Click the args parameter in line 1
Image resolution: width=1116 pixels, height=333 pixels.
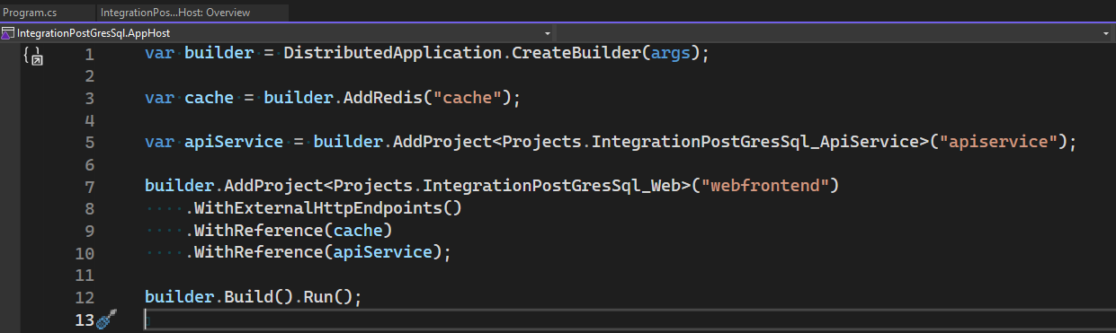coord(671,53)
